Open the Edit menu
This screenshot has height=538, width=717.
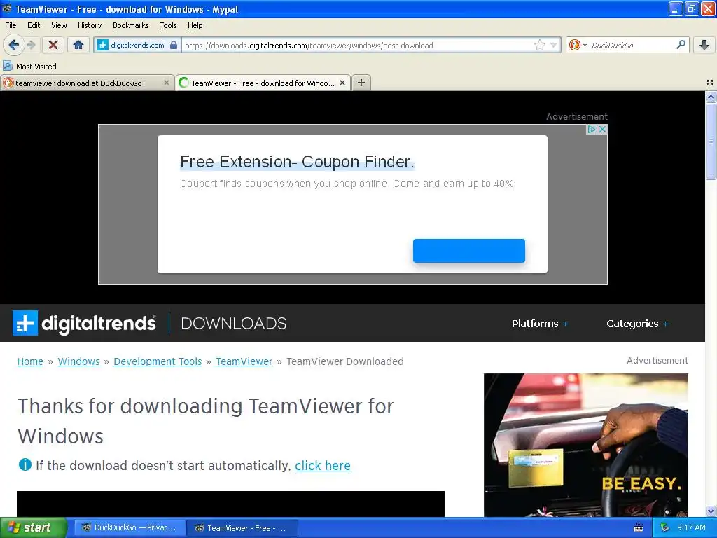[x=34, y=25]
